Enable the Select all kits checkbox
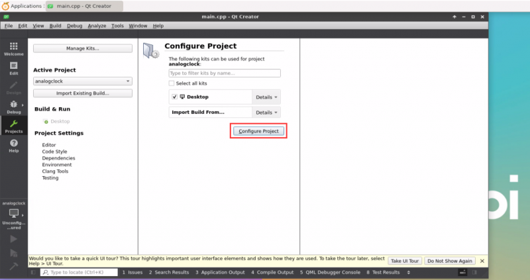Viewport: 530px width, 280px height. 172,83
